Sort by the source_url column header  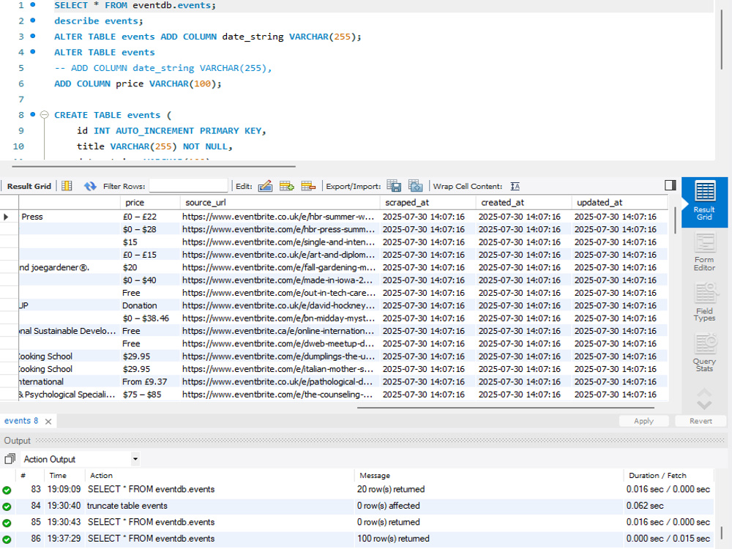point(280,203)
